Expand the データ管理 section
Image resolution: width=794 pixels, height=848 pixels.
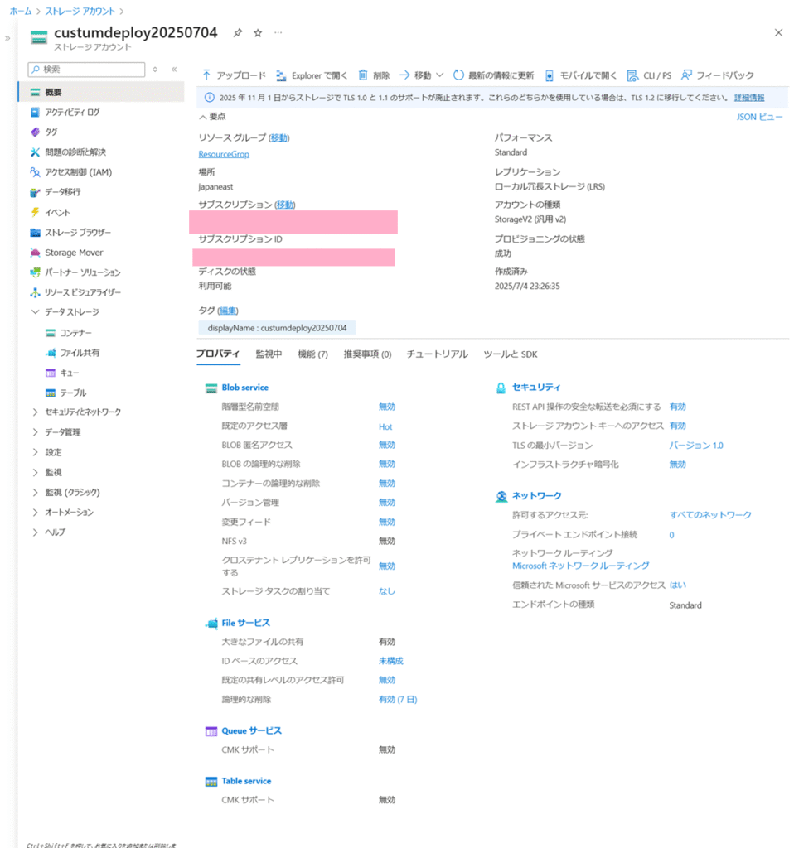(35, 432)
